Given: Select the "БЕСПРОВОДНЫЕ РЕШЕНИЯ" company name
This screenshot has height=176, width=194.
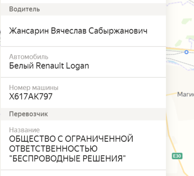Looking at the screenshot, I should 67,158.
